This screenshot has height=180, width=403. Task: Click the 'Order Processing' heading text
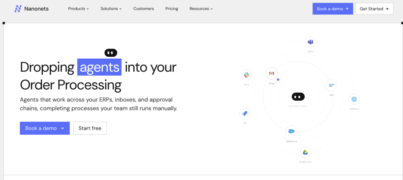[x=71, y=85]
